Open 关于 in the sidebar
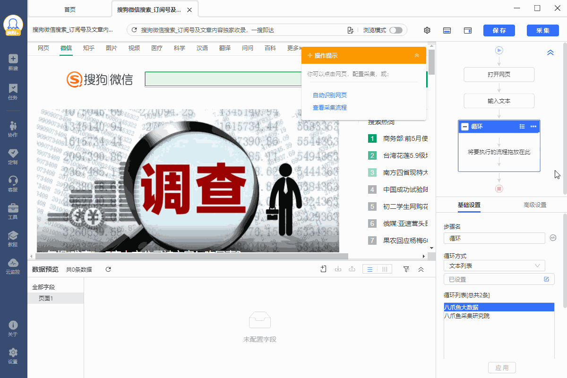The height and width of the screenshot is (378, 567). 13,328
